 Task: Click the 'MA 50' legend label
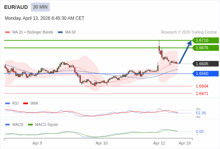[70, 32]
